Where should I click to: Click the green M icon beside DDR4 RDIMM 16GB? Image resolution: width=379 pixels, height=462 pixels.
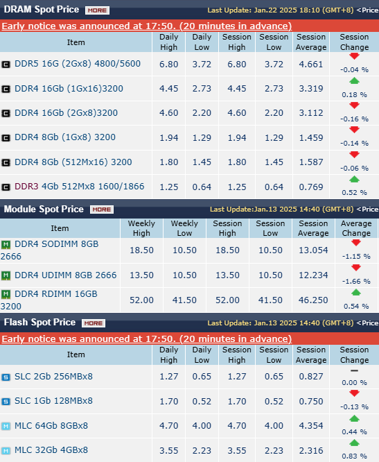coord(6,294)
